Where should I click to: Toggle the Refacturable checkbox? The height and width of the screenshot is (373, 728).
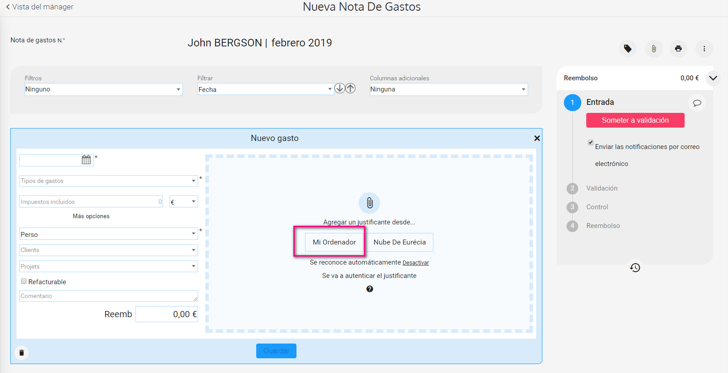pyautogui.click(x=24, y=282)
